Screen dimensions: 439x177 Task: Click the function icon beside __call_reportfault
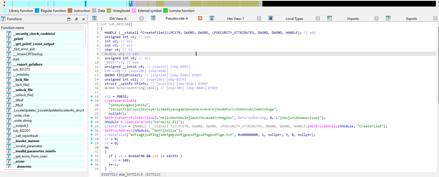[x=9, y=136]
